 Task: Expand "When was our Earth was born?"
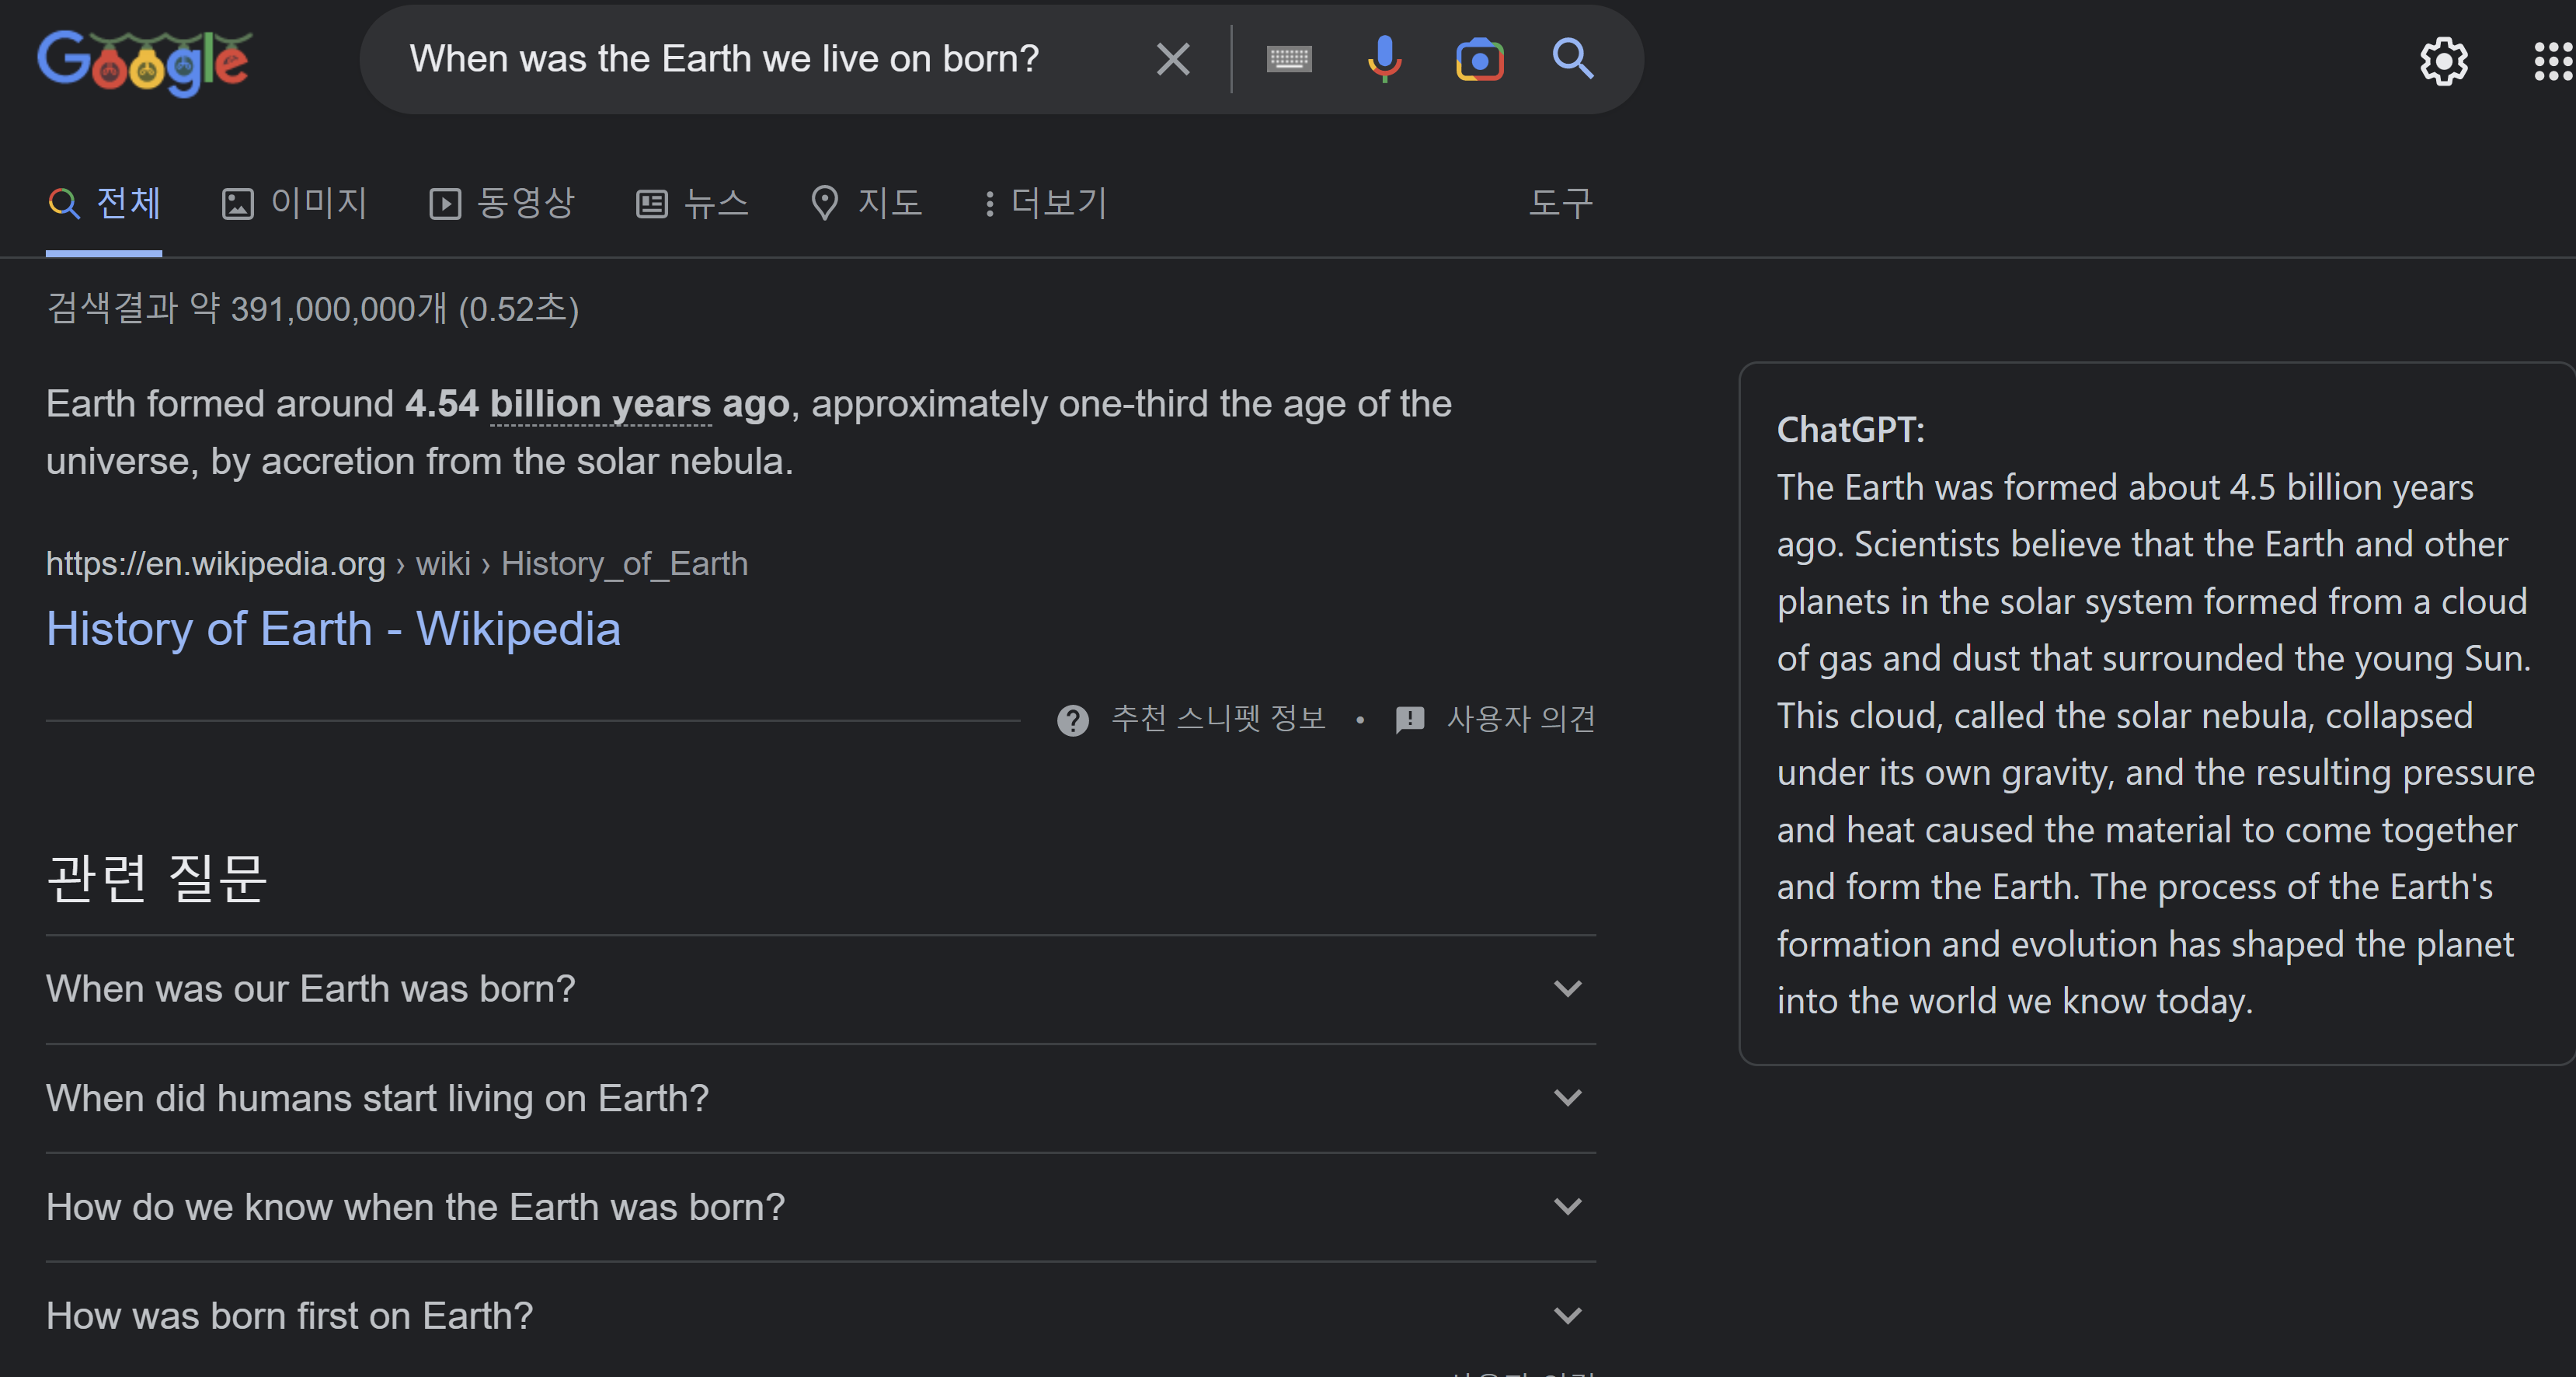820,989
